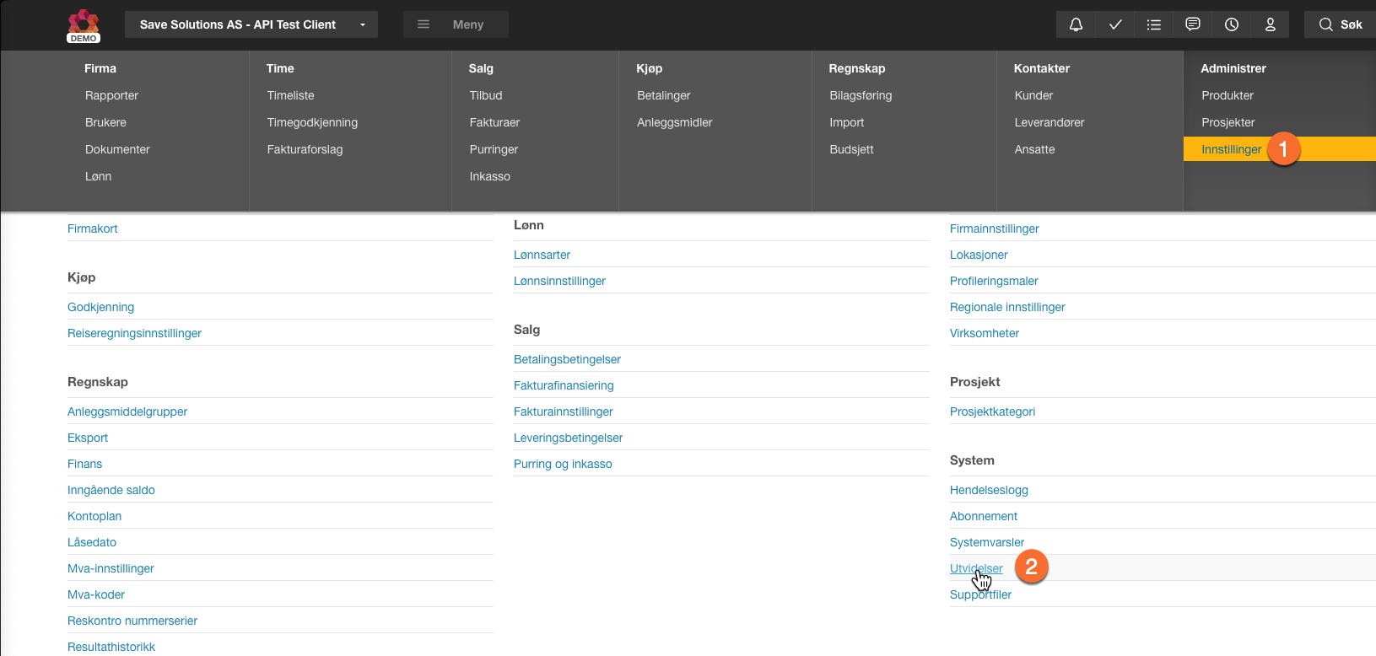Expand the Save Solutions AS company dropdown
1376x656 pixels.
(x=251, y=24)
